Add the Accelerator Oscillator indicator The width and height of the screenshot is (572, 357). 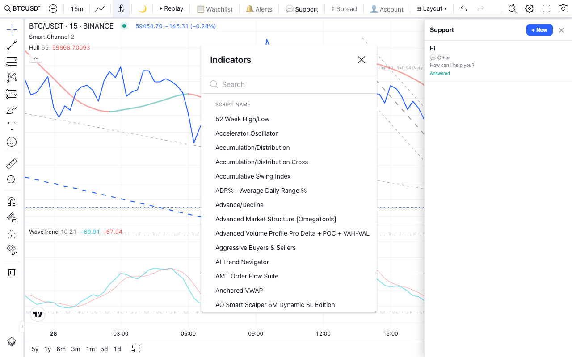289,133
